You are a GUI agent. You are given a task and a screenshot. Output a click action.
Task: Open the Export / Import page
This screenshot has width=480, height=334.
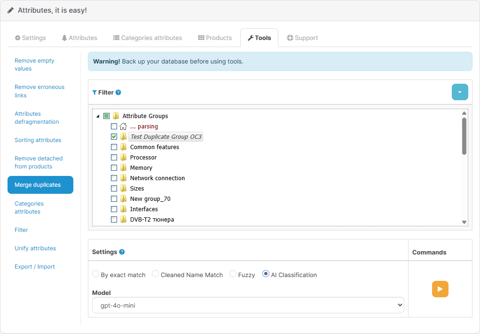[35, 266]
